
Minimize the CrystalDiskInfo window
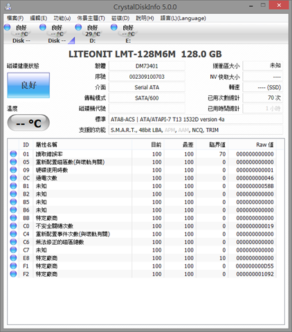[x=251, y=6]
